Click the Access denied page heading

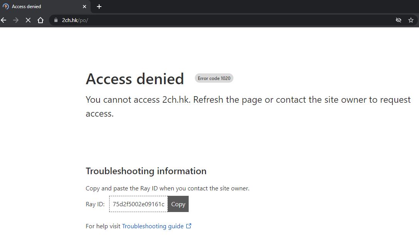click(135, 79)
